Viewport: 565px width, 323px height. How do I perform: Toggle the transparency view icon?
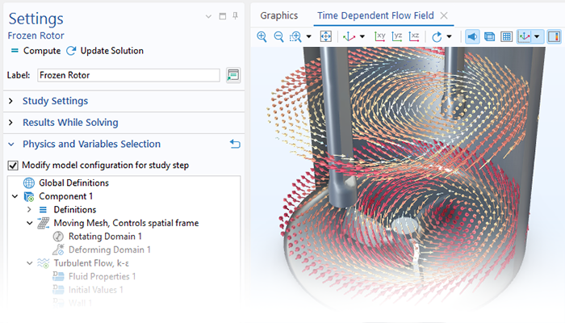tap(489, 36)
